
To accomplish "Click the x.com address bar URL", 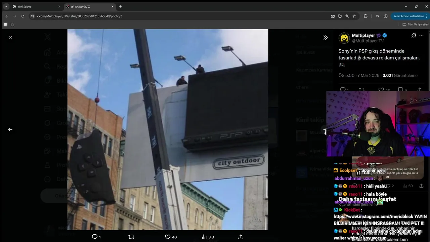I will click(x=79, y=16).
